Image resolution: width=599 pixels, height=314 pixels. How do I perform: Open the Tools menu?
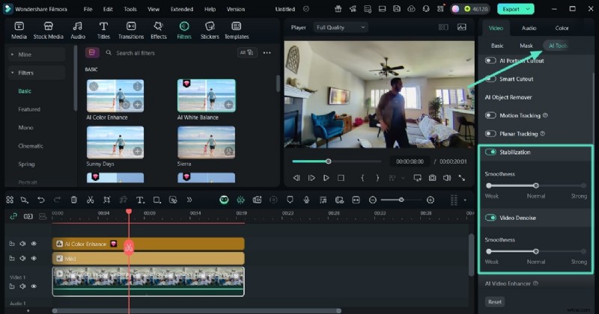(130, 9)
